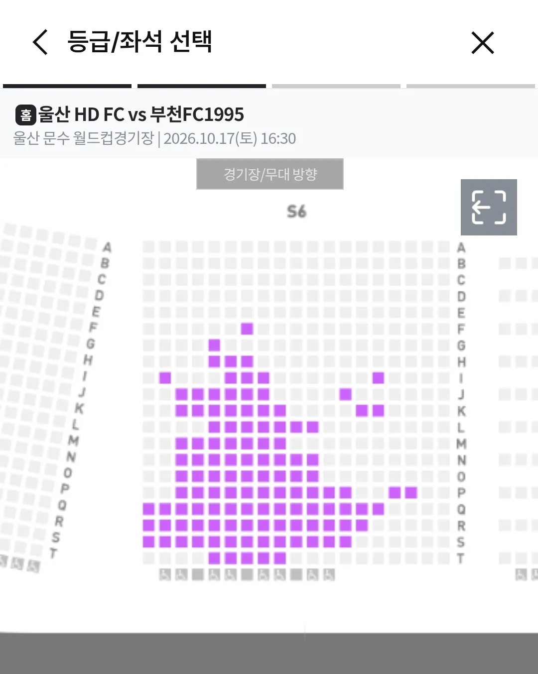Jump to the first step progress bar
Image resolution: width=538 pixels, height=674 pixels.
coord(67,86)
